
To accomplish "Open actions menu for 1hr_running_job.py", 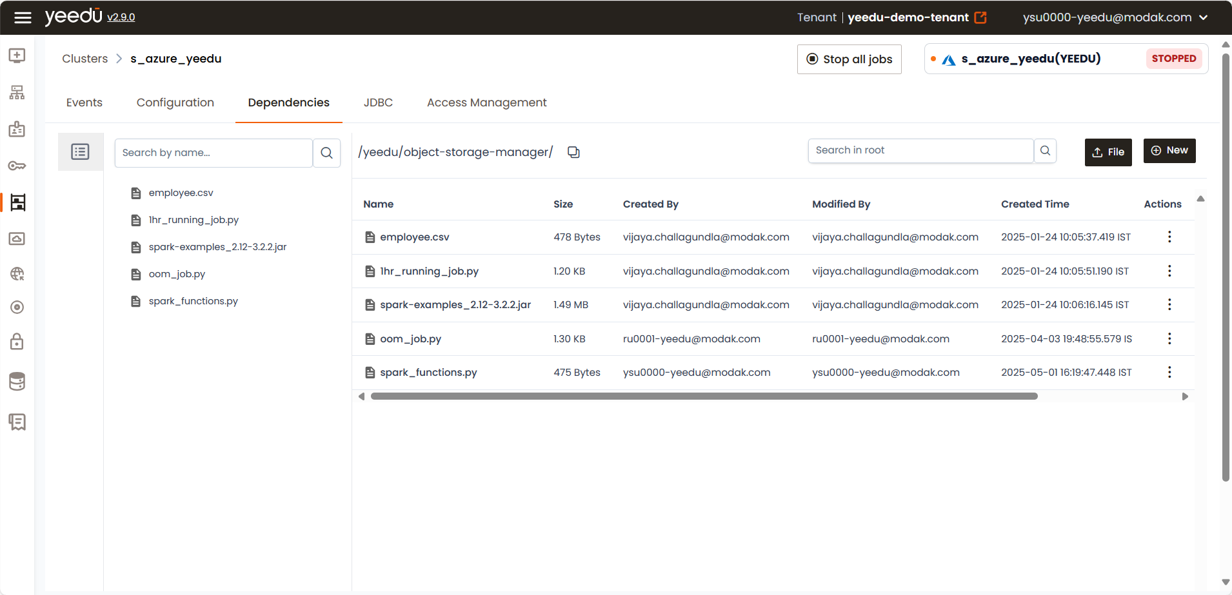I will click(x=1169, y=271).
